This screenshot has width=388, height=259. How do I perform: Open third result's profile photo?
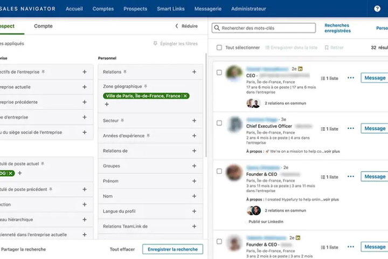(234, 173)
